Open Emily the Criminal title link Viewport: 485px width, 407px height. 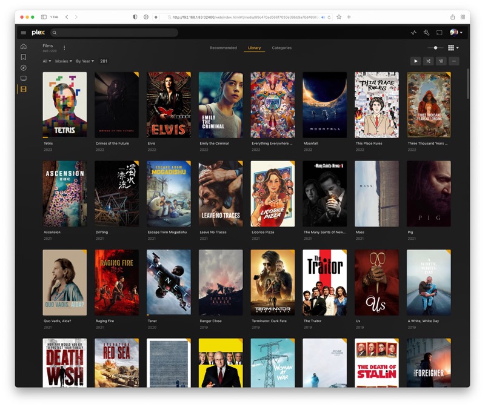[214, 144]
